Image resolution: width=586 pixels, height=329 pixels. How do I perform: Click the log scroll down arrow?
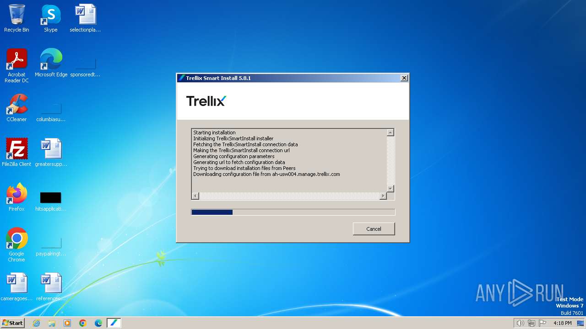pos(390,188)
